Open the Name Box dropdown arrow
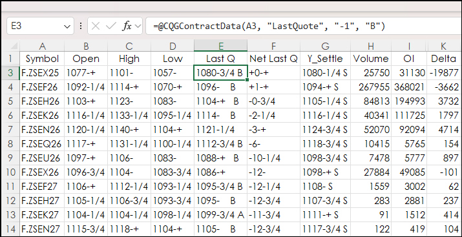Viewport: 462px width, 237px height. point(67,26)
